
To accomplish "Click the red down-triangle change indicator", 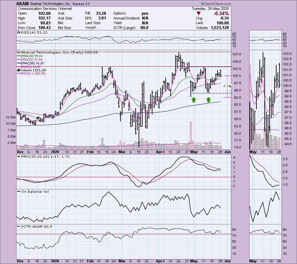I will [x=199, y=14].
